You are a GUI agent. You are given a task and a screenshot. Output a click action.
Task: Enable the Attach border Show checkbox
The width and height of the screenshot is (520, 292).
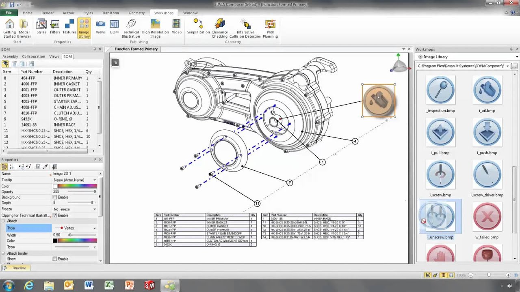click(55, 259)
